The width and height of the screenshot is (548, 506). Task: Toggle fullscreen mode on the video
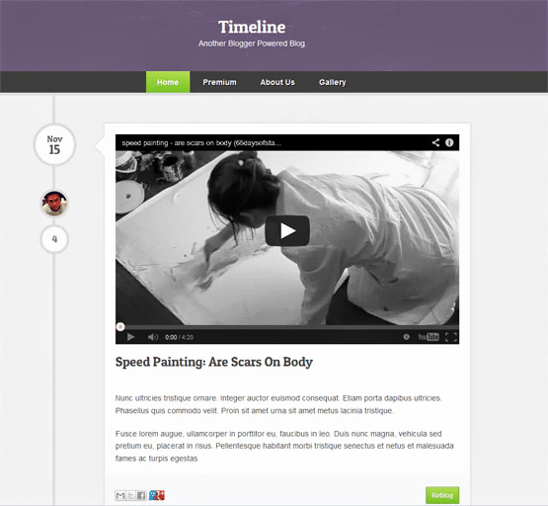451,337
